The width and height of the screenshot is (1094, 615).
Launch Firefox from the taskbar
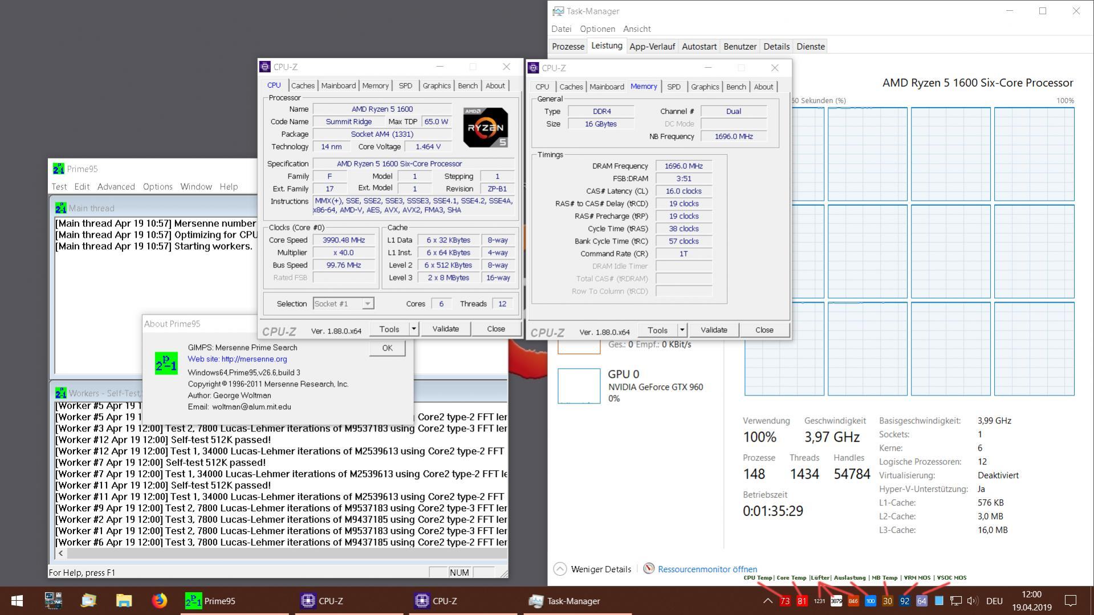coord(159,601)
